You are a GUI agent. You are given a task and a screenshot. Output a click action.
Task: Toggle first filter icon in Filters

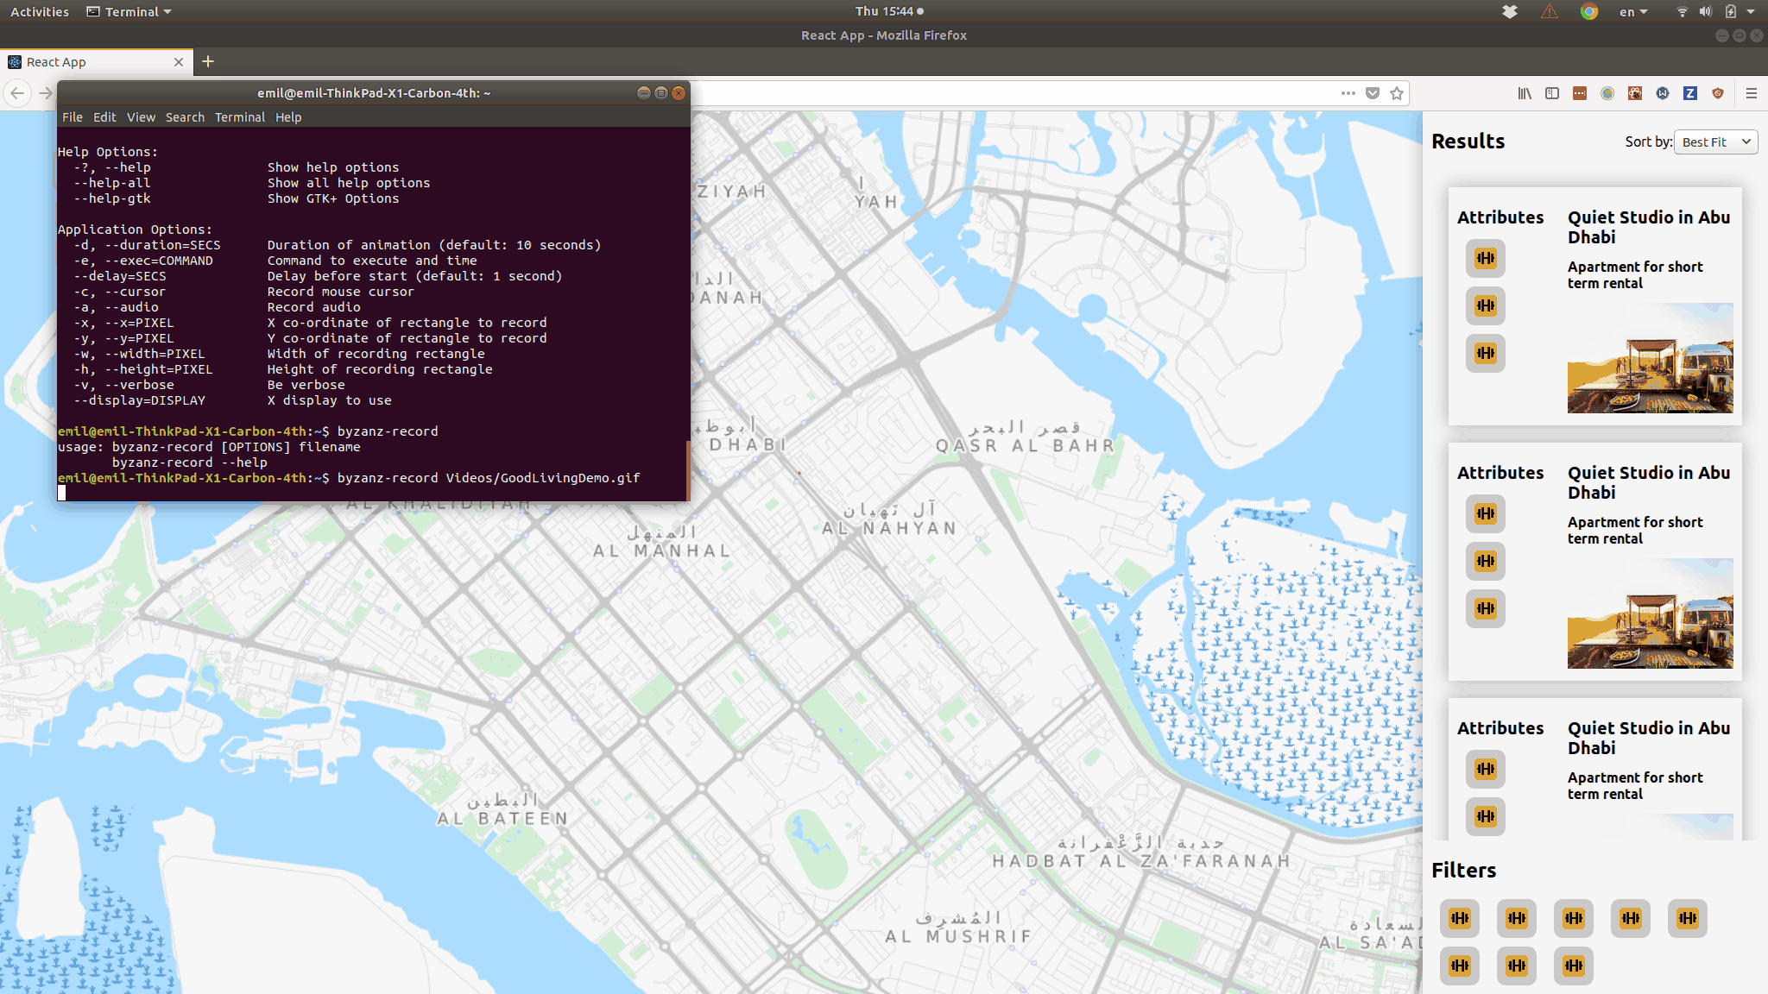click(x=1460, y=918)
